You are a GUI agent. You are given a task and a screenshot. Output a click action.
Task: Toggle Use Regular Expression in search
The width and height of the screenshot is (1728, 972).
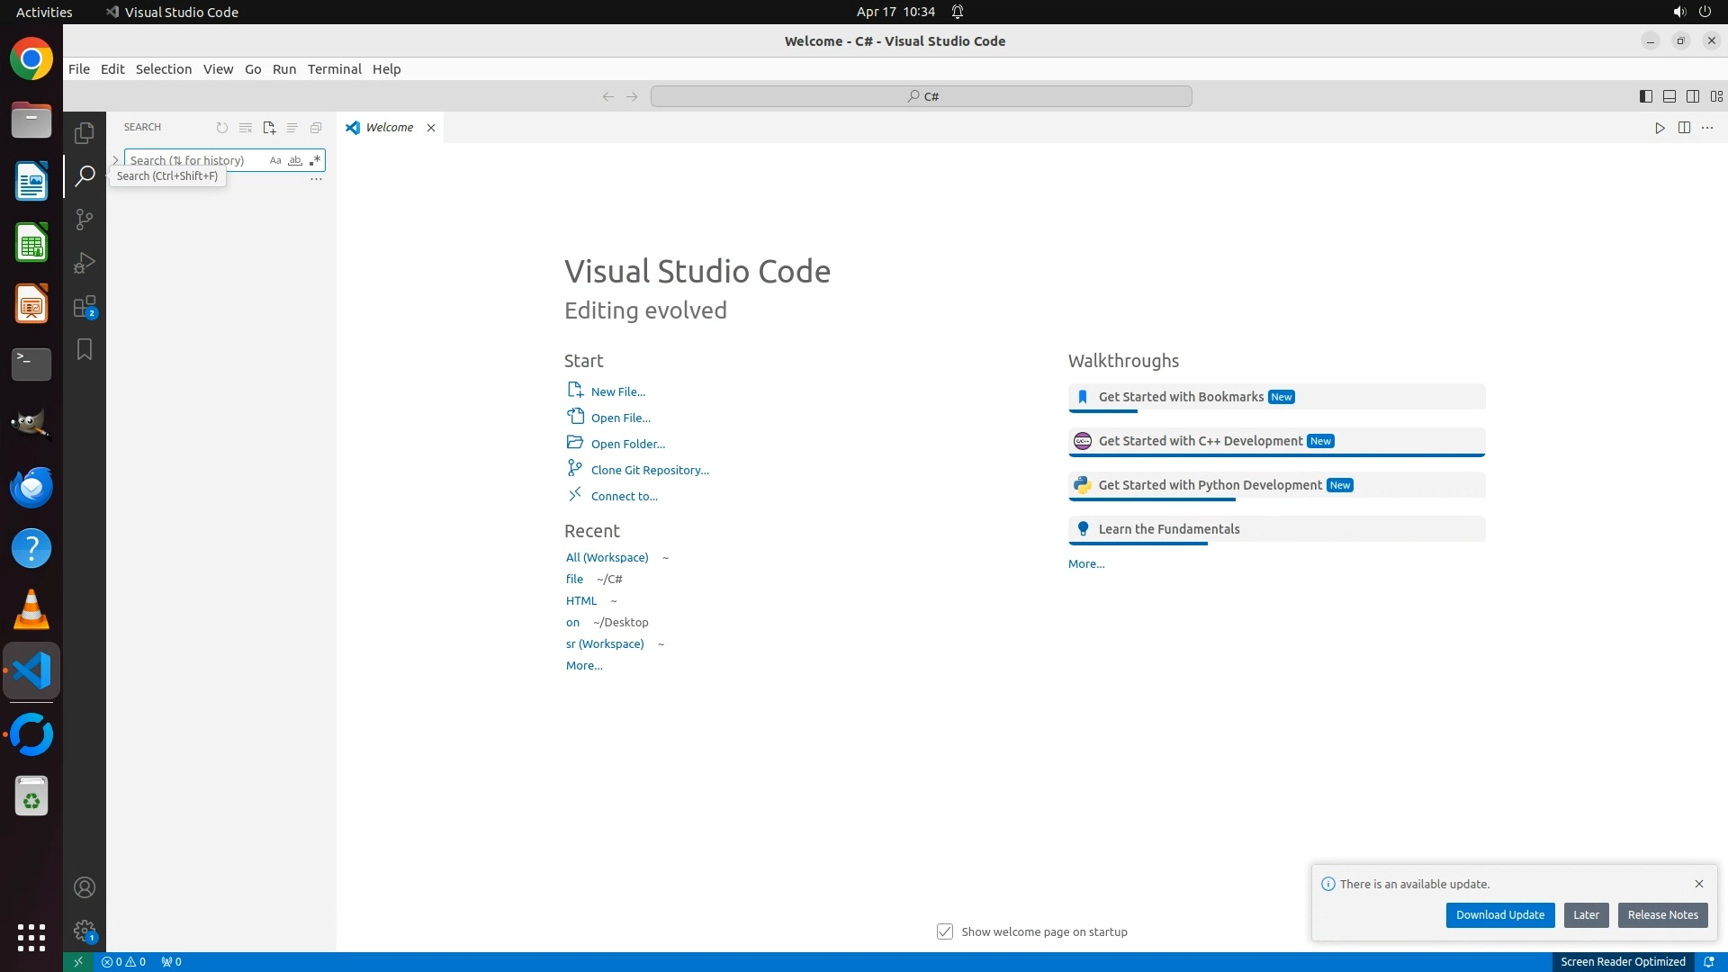coord(314,160)
